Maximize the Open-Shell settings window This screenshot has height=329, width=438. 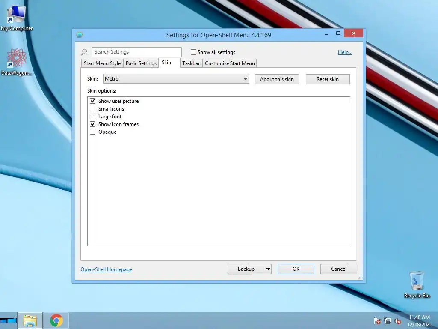coord(338,33)
